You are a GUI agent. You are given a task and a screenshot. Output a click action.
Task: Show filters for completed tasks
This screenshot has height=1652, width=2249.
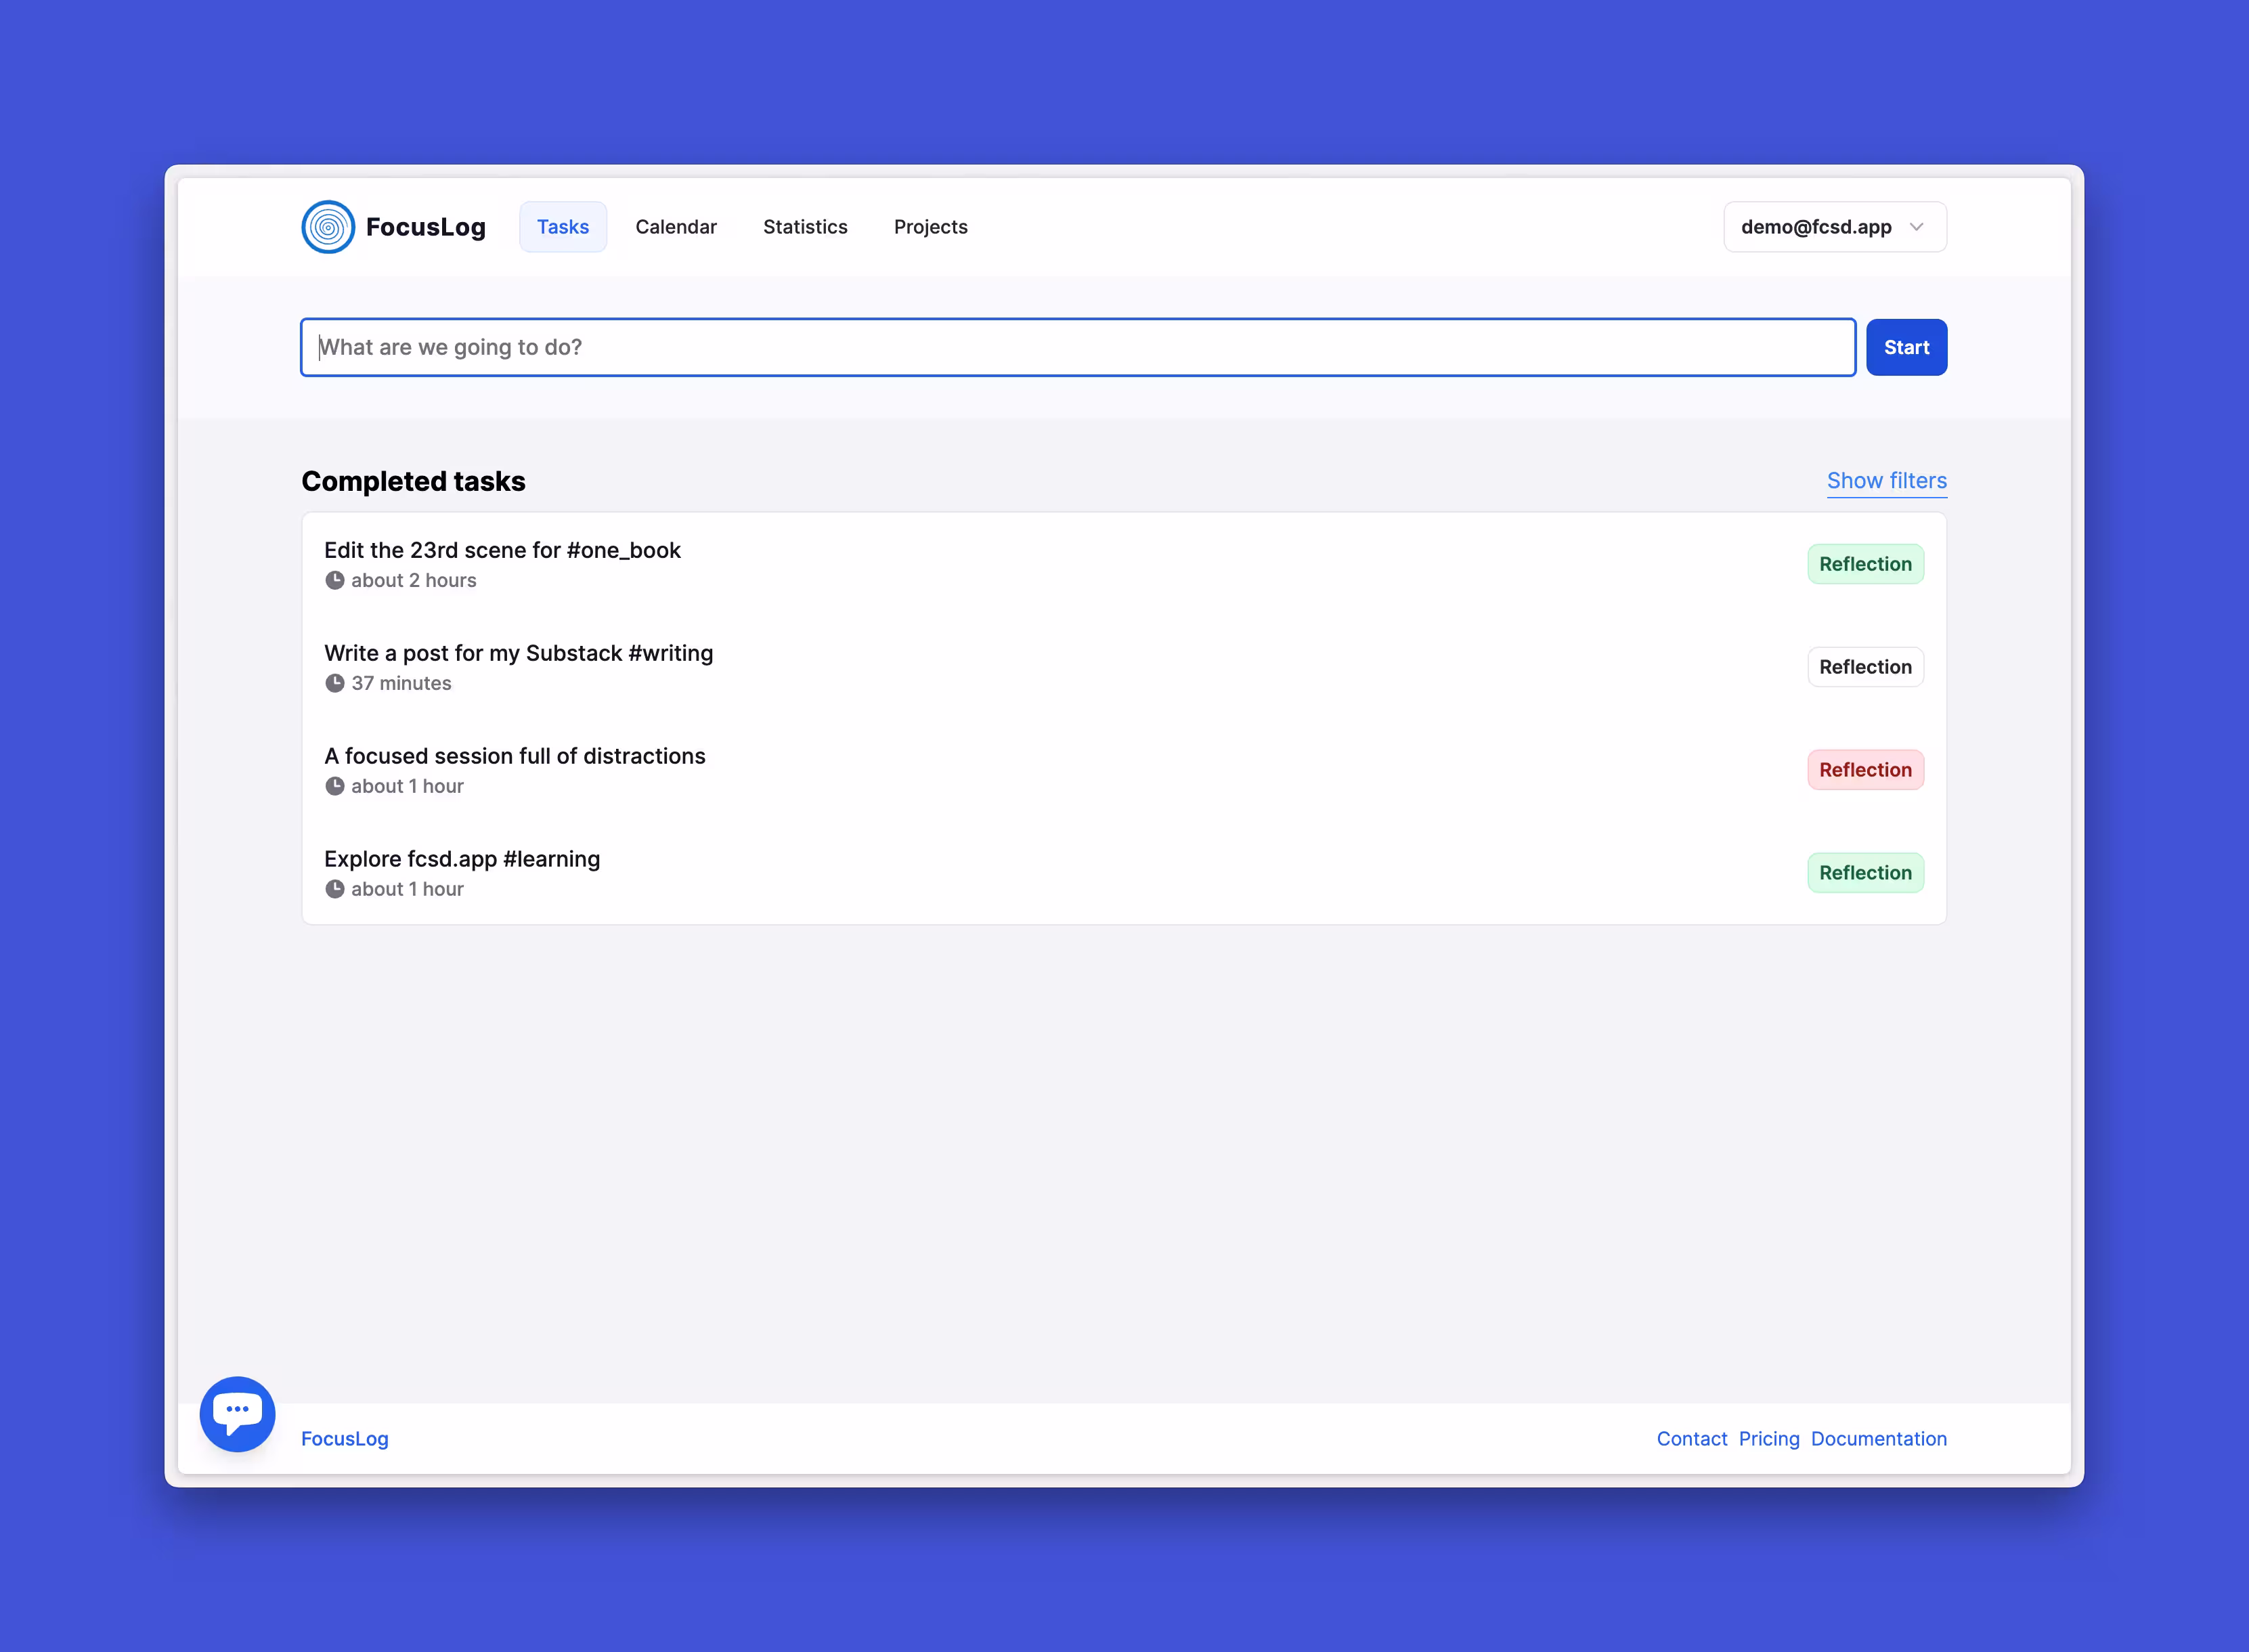tap(1886, 481)
